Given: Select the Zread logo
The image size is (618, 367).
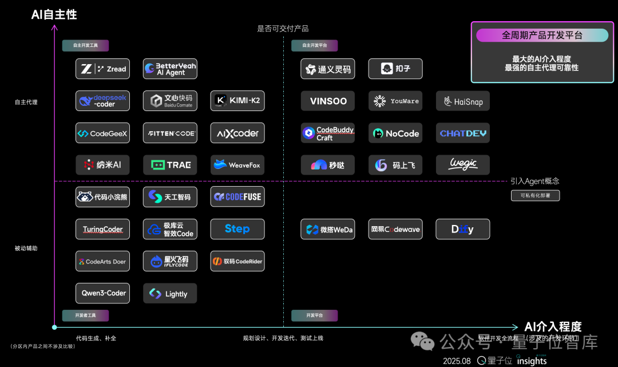Looking at the screenshot, I should [x=102, y=69].
